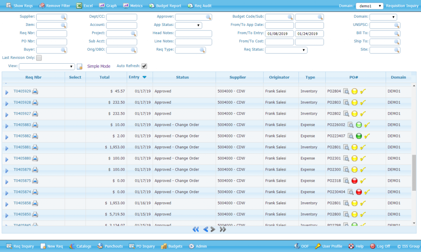
Task: Expand the row for requisition T0405883
Action: click(7, 125)
